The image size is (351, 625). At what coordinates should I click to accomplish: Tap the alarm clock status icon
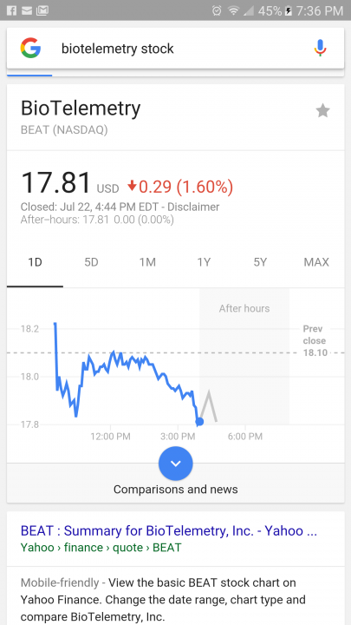coord(217,10)
